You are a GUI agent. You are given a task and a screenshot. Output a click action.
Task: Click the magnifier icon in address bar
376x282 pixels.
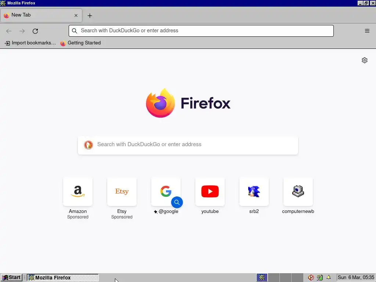(75, 31)
